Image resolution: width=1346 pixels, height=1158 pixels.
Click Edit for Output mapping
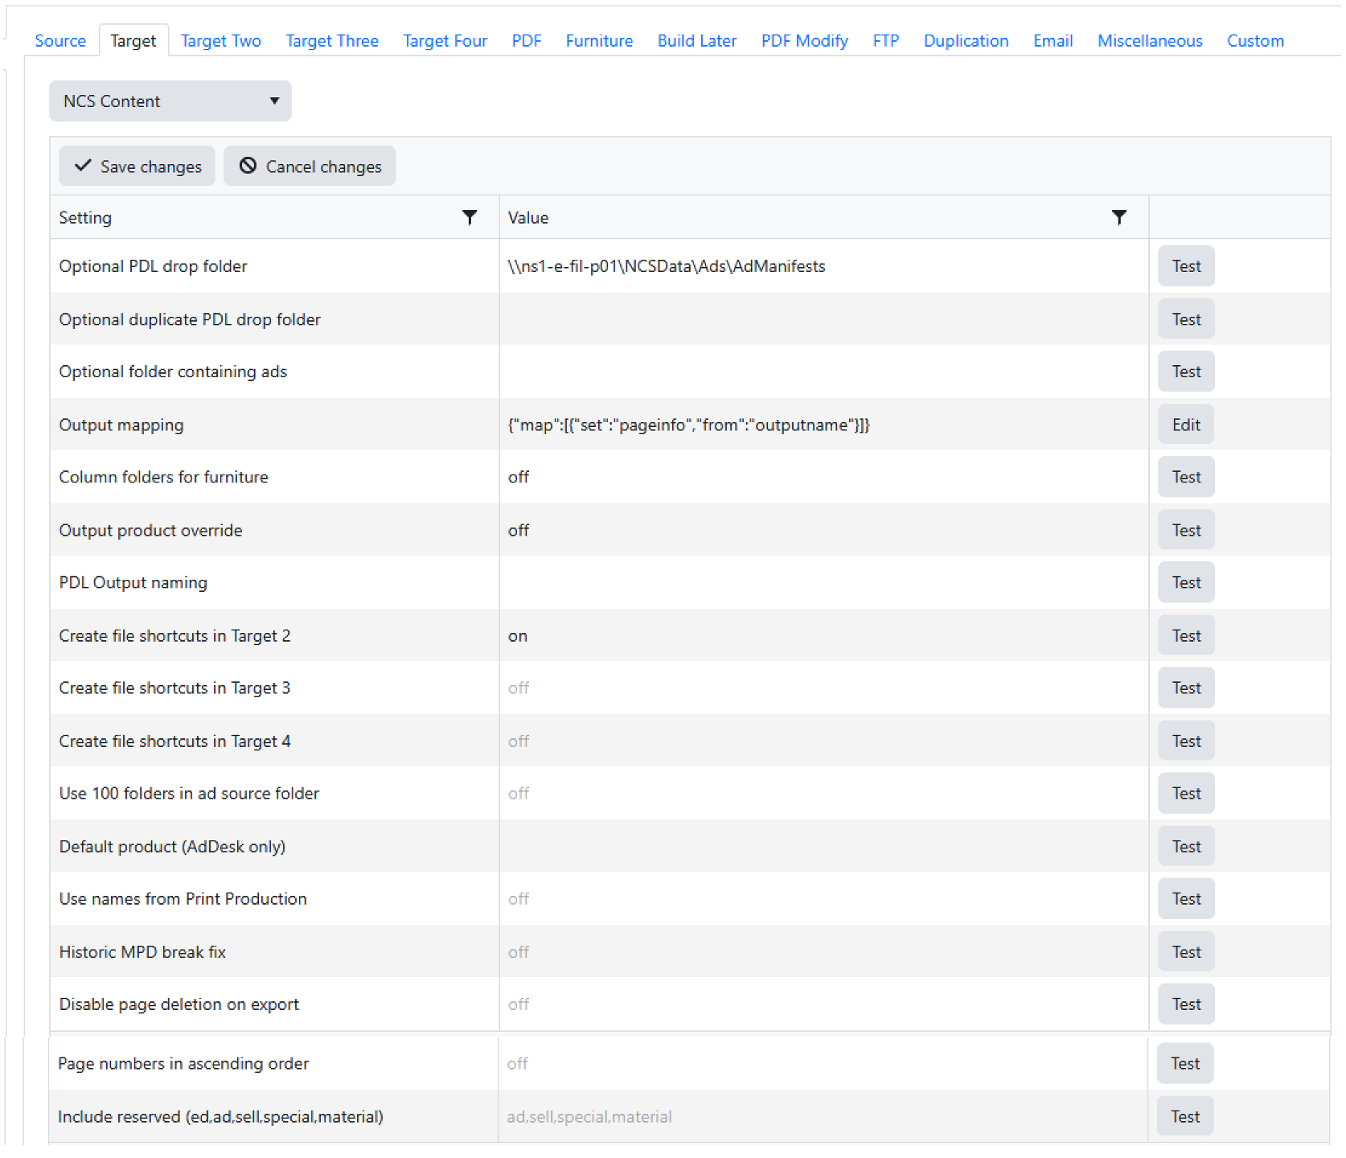click(1186, 425)
